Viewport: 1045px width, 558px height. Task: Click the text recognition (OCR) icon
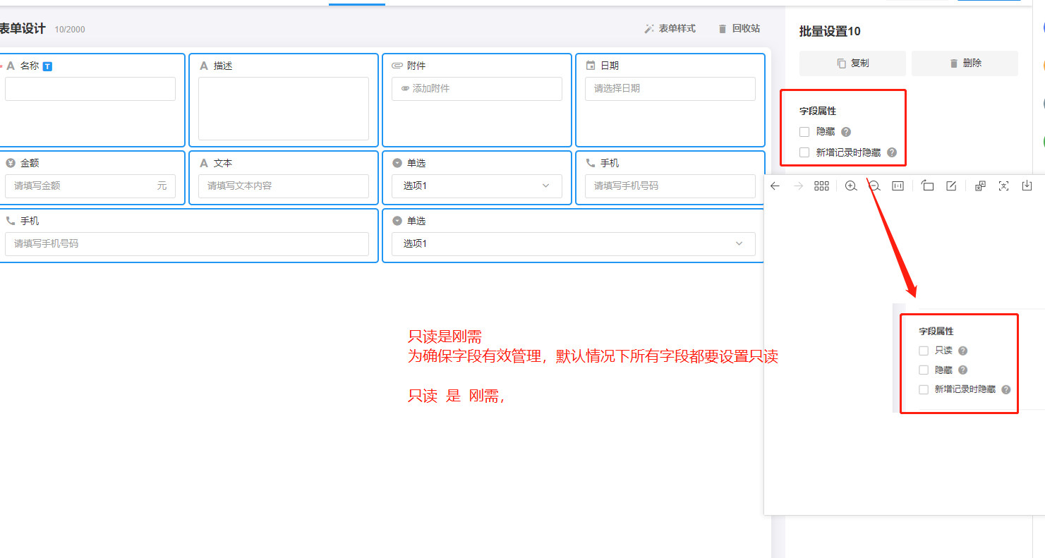[x=1003, y=186]
